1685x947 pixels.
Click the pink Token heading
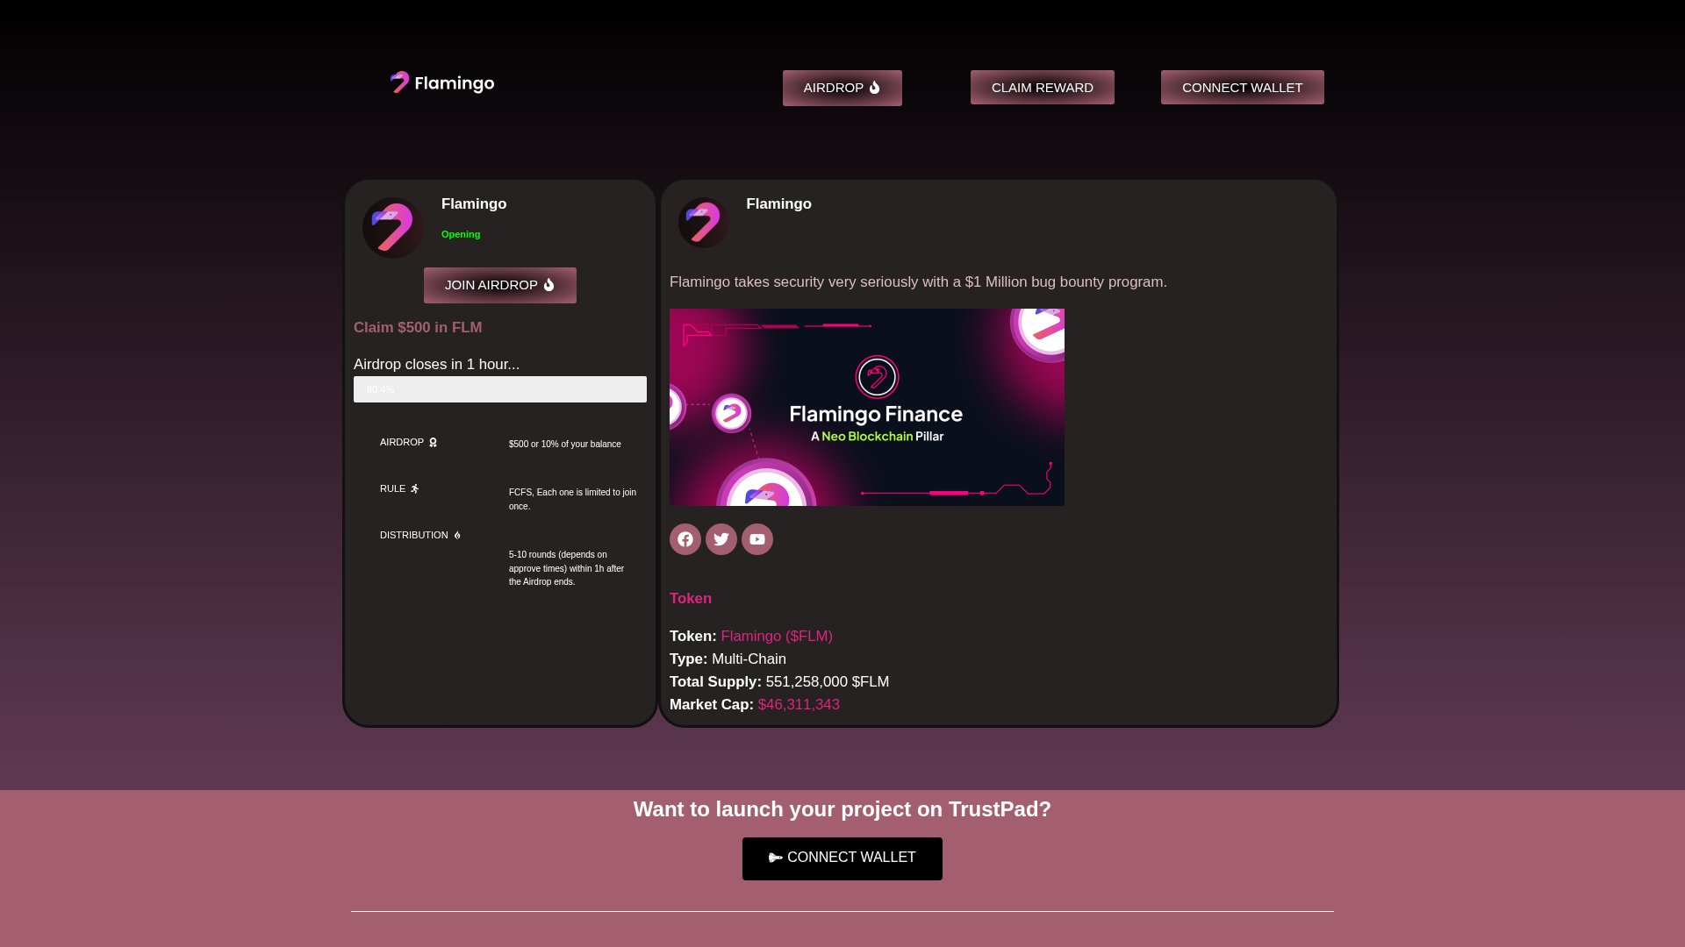(691, 599)
